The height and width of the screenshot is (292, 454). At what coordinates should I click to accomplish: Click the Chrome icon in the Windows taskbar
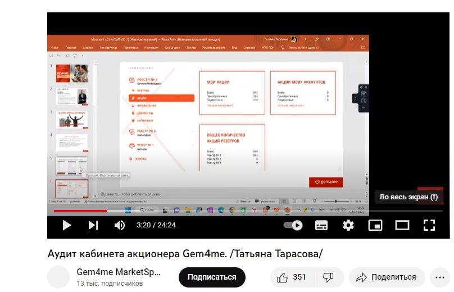click(x=232, y=210)
